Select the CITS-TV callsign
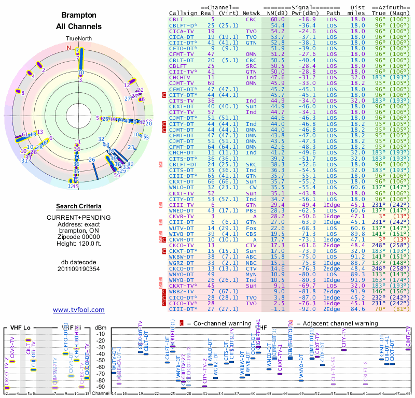The image size is (415, 398). 182,101
